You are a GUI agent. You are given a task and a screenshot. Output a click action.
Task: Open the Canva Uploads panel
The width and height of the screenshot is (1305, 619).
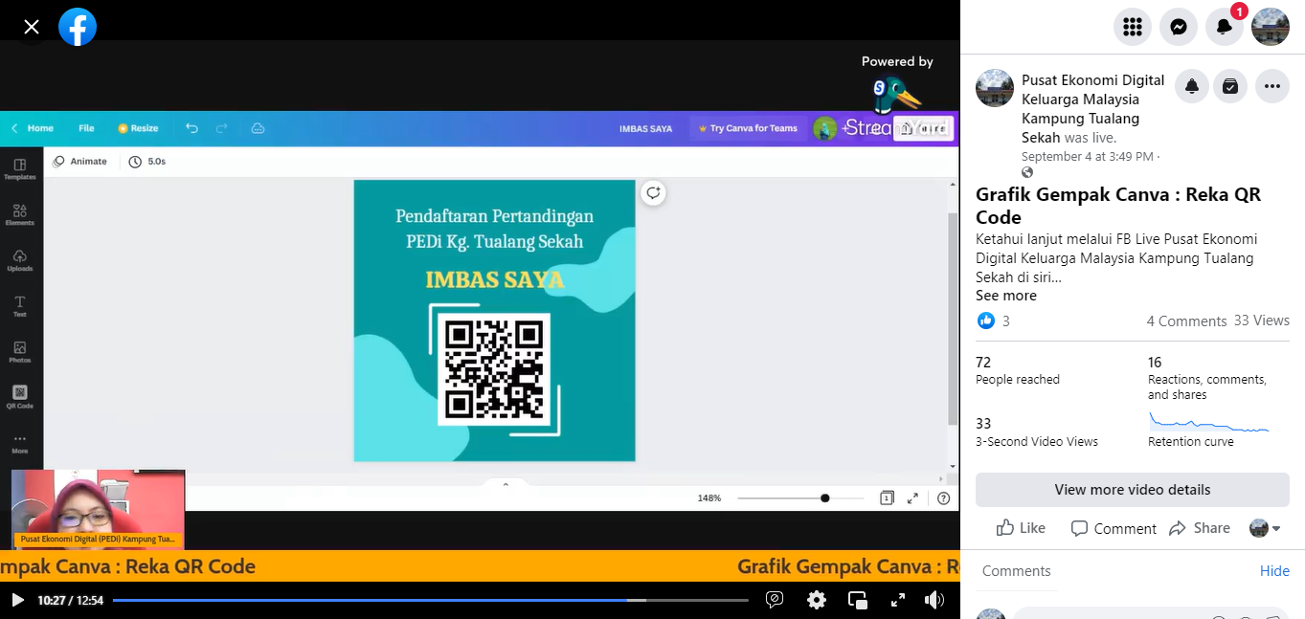20,260
